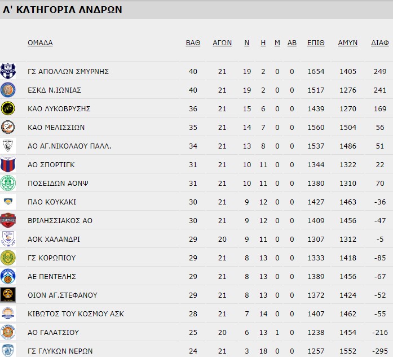Click the ΠΟΣΕΙΔΩΝ ΑΟΝΨ green logo

point(8,183)
